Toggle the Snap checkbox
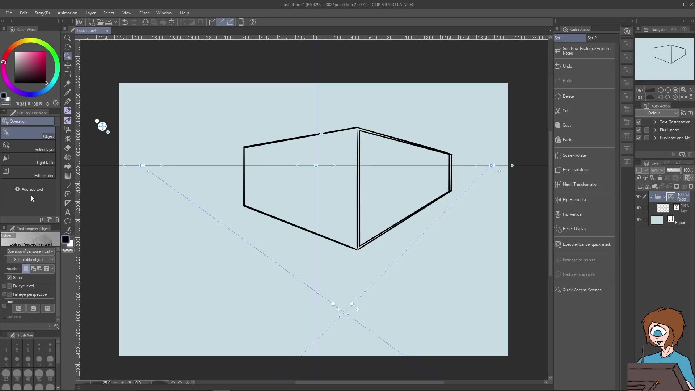 click(10, 278)
